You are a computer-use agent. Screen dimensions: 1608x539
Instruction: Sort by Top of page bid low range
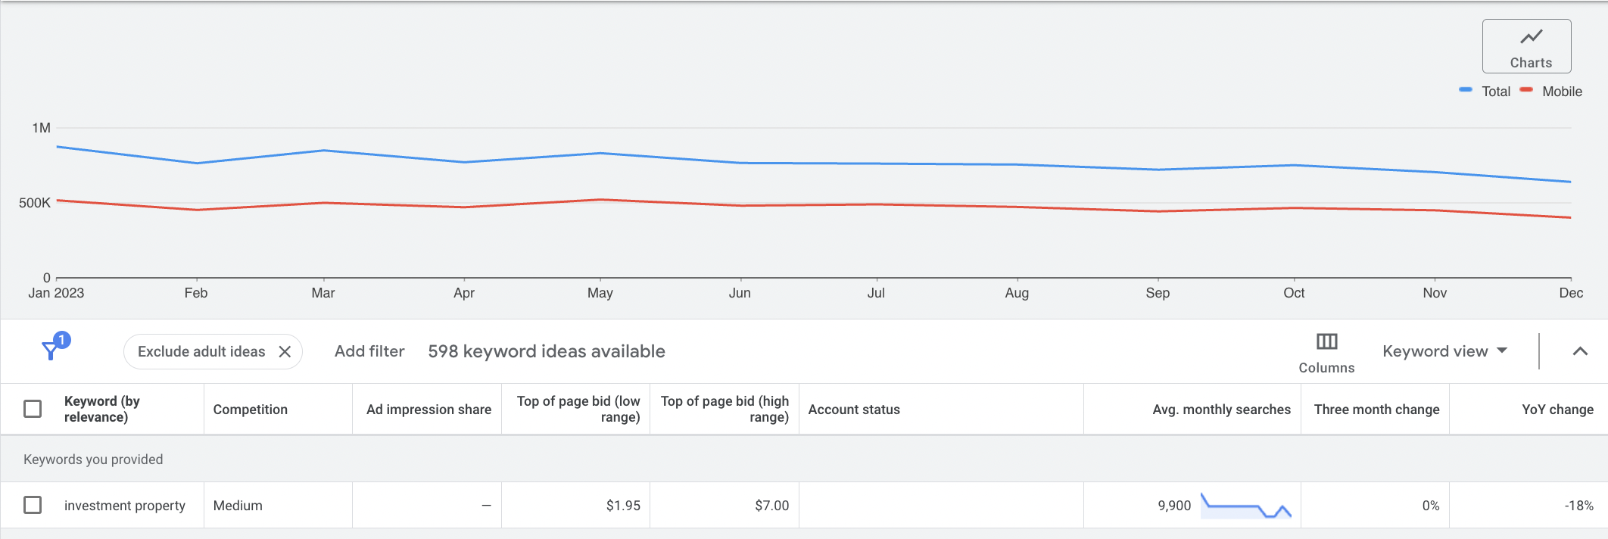[578, 409]
